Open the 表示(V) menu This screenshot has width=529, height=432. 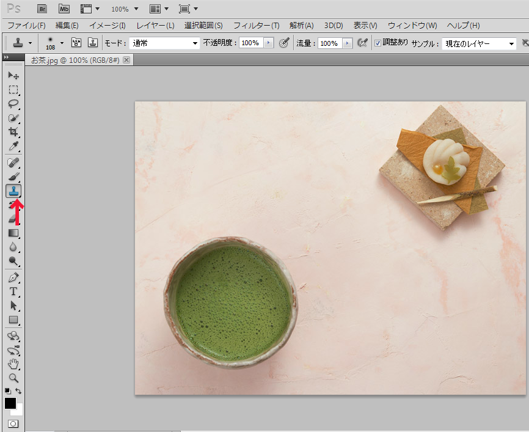(365, 26)
